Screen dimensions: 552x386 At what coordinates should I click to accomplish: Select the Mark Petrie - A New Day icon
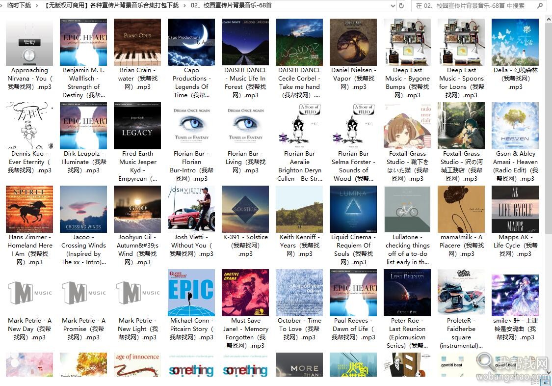(29, 293)
